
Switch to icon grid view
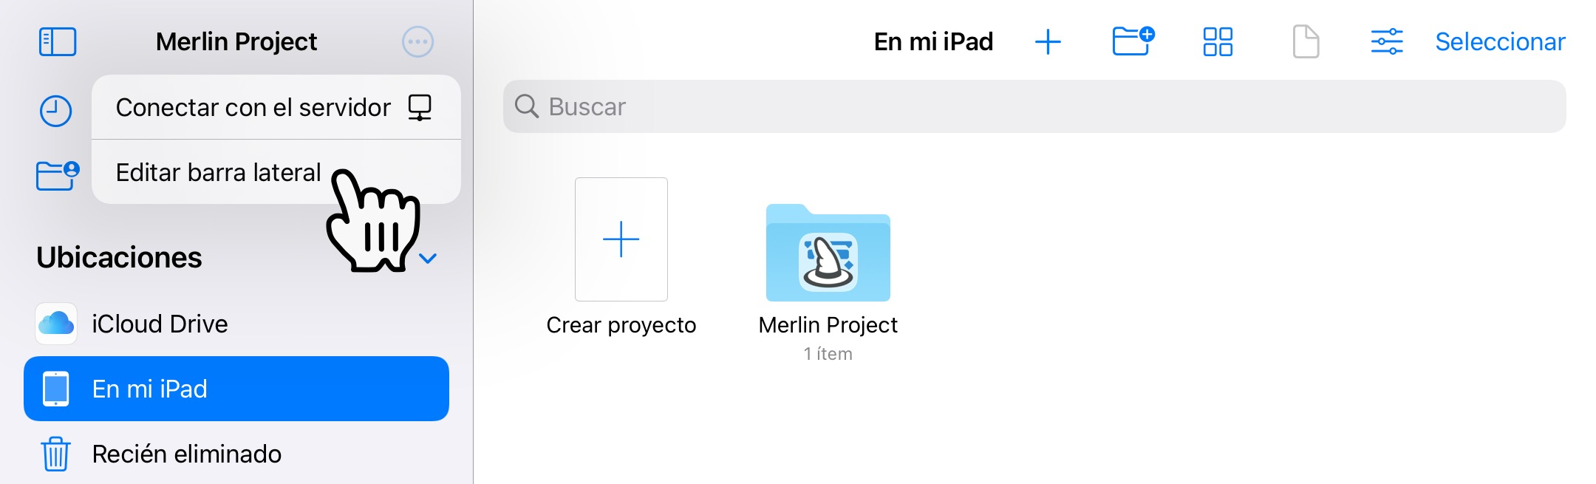1218,42
